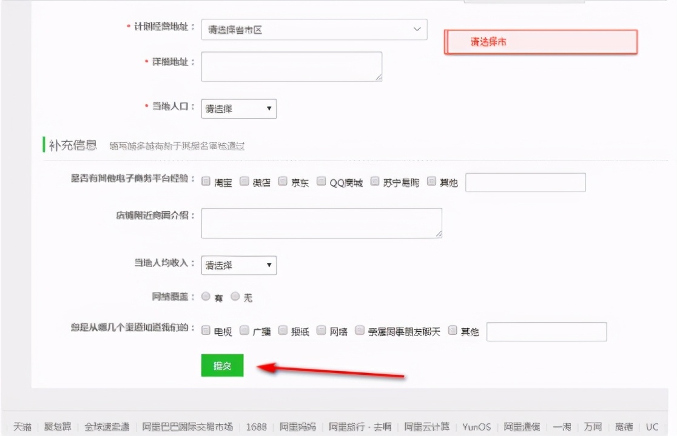Screen dimensions: 677x436
Task: Open the 高德 footer link
Action: click(625, 426)
